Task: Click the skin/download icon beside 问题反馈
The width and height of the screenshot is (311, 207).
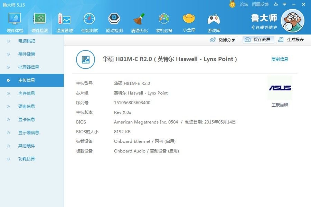Action: click(x=276, y=4)
